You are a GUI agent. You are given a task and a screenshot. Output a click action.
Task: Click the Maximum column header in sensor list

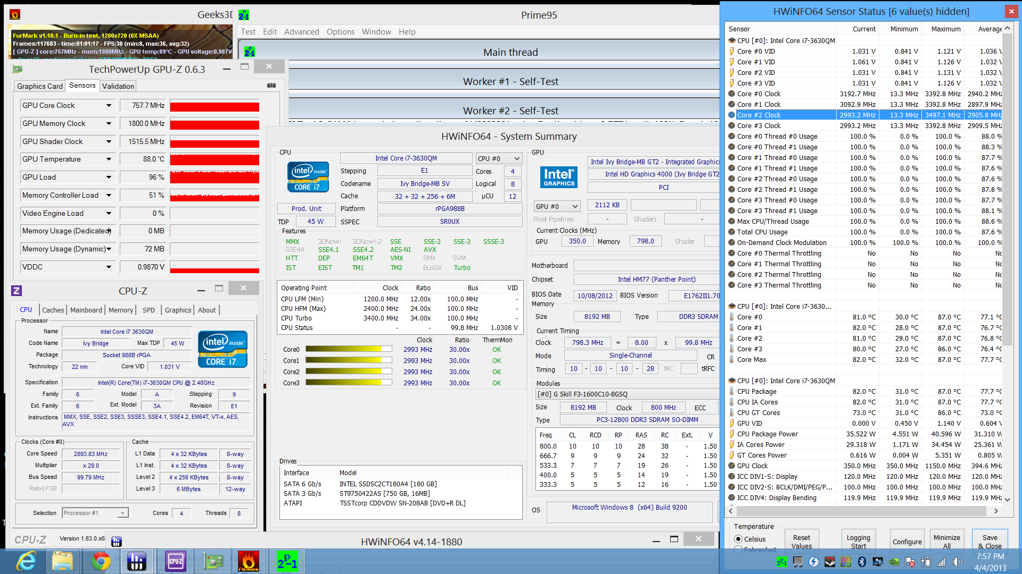946,29
